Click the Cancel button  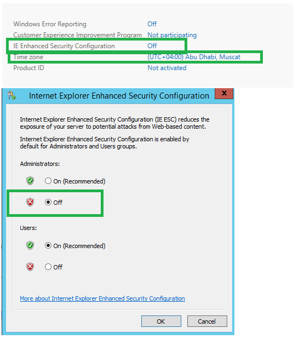[x=207, y=321]
